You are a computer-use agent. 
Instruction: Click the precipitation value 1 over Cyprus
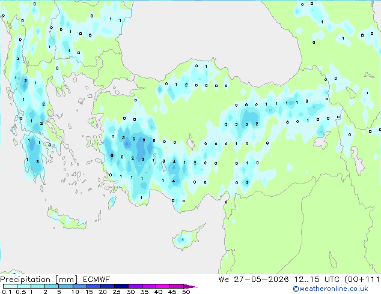183,240
